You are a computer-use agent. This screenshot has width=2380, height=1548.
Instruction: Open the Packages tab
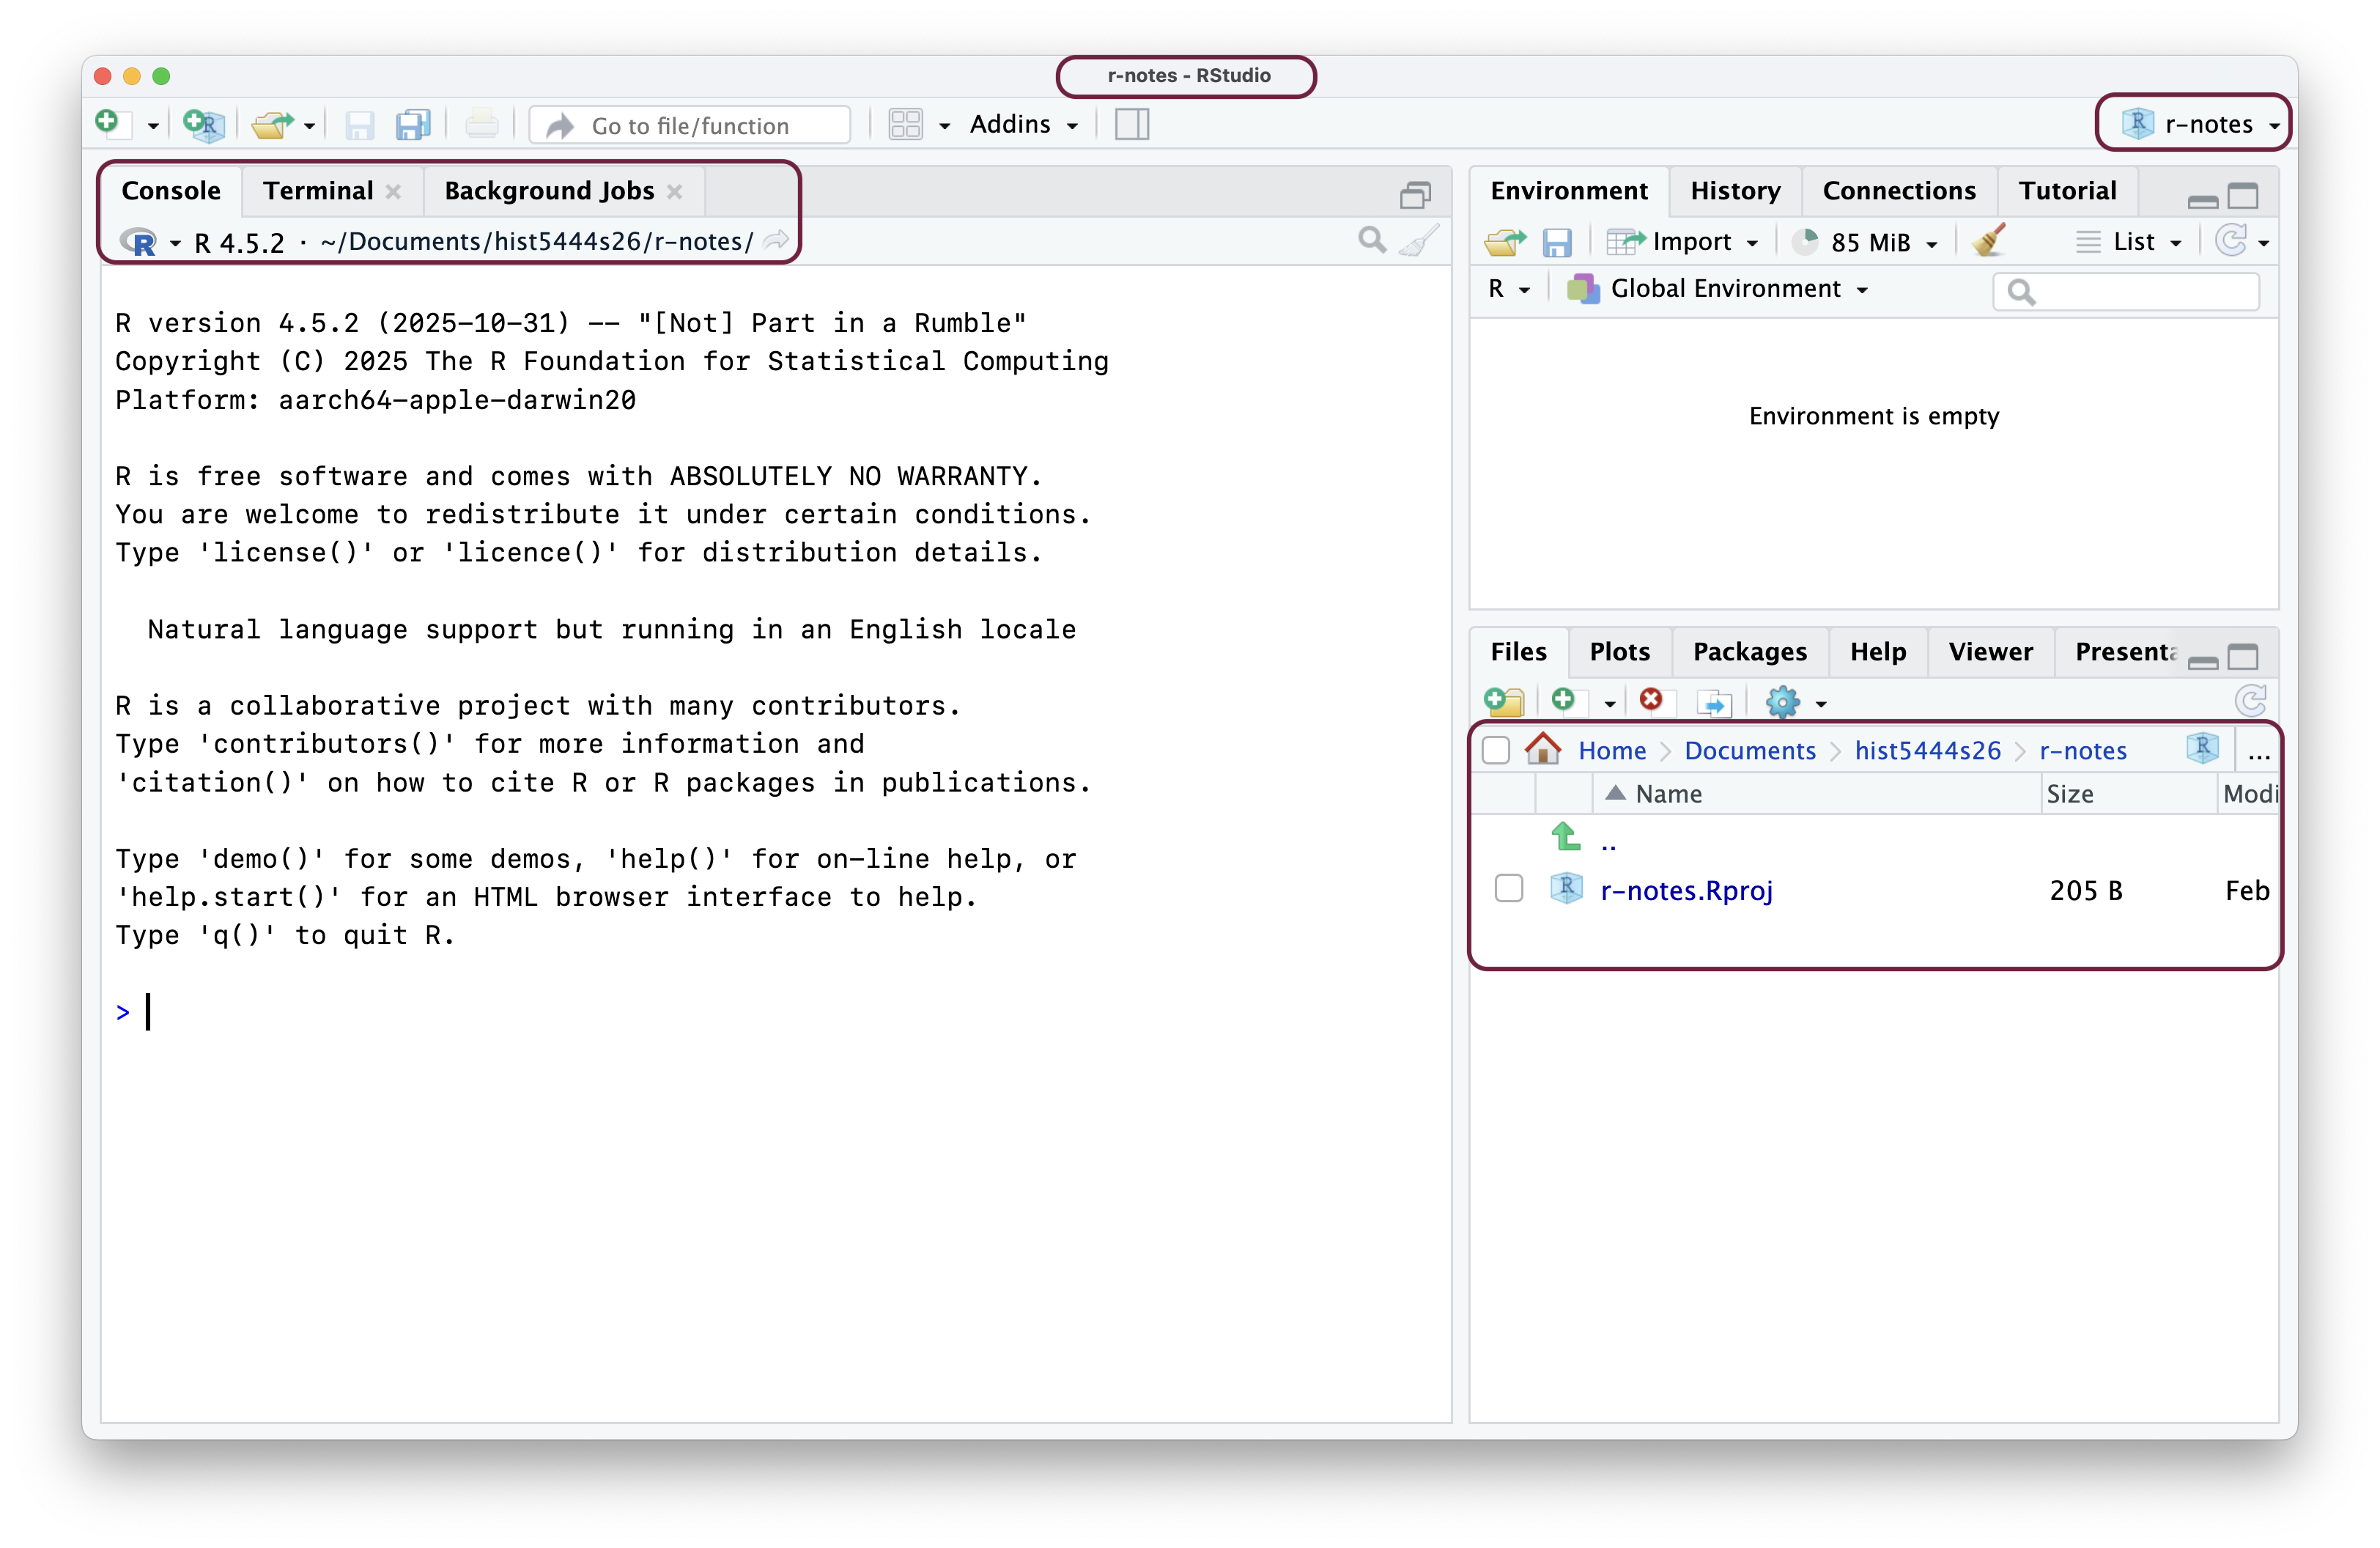pyautogui.click(x=1748, y=651)
